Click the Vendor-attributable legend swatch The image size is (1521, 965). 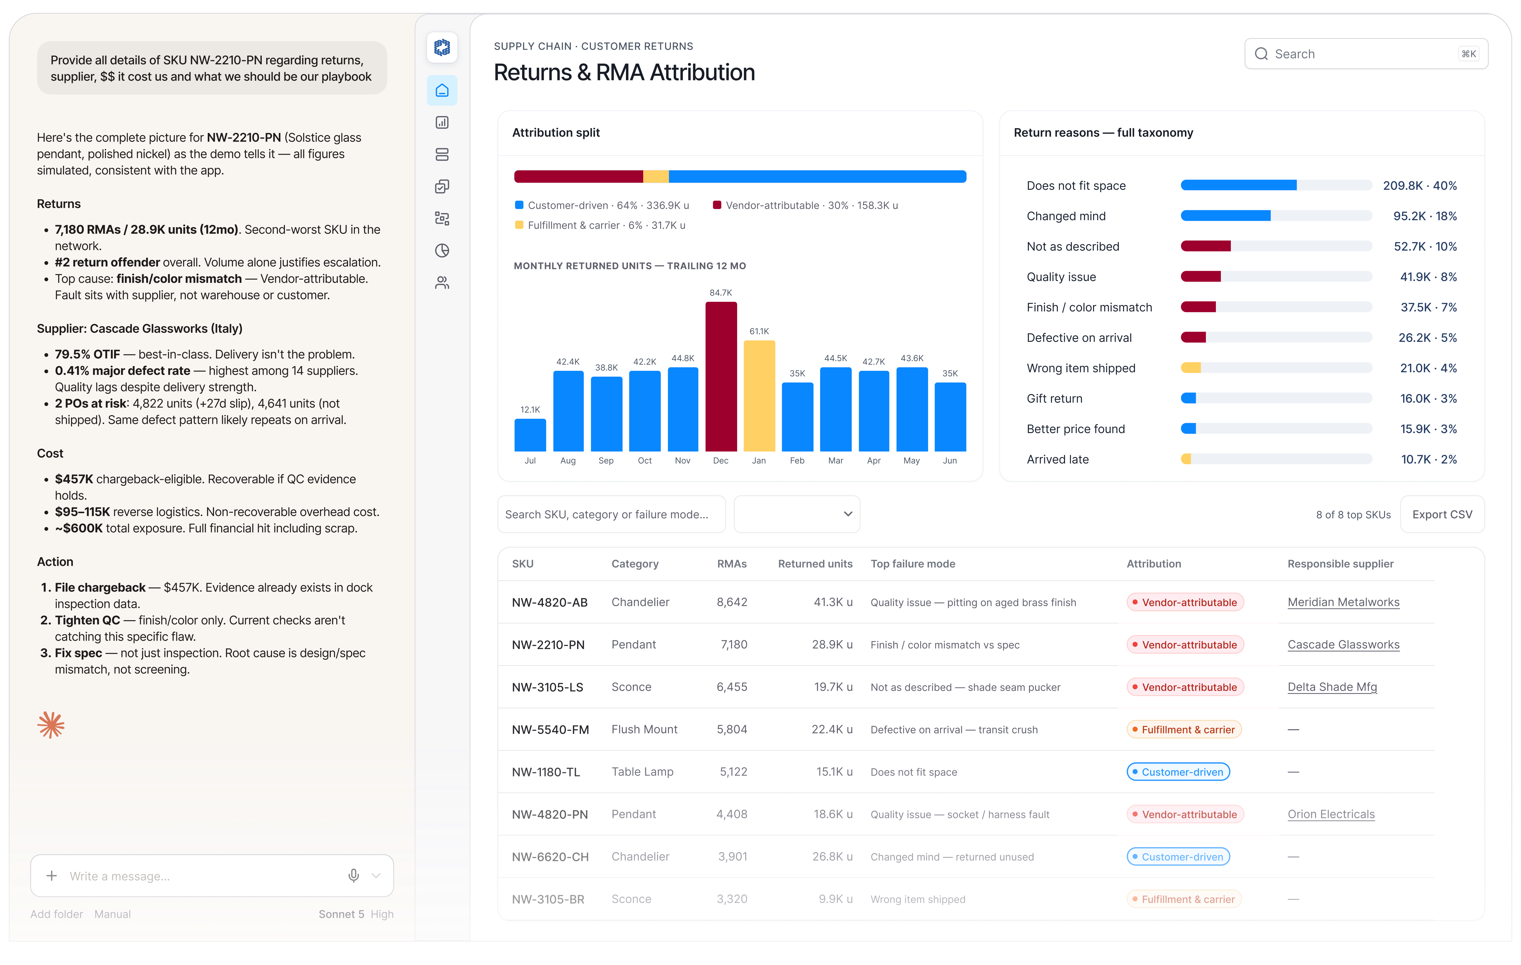pyautogui.click(x=716, y=205)
